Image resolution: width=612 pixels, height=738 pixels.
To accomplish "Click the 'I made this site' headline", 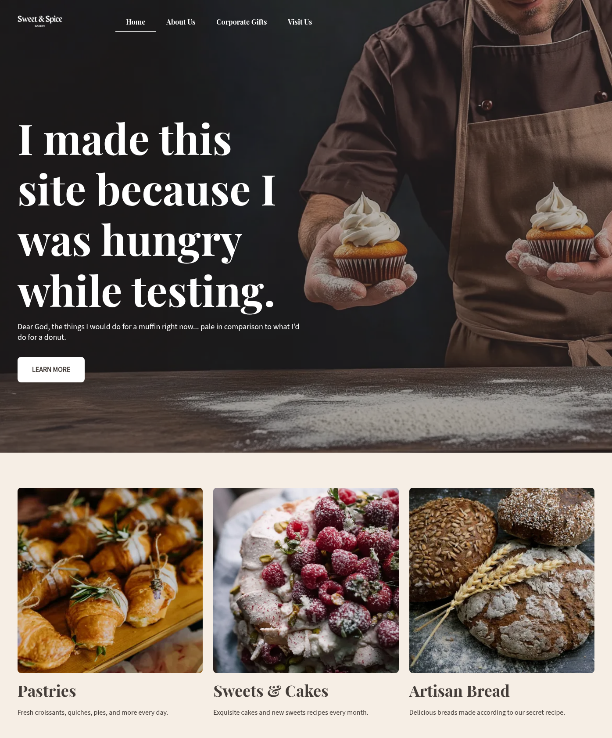I will (x=147, y=215).
